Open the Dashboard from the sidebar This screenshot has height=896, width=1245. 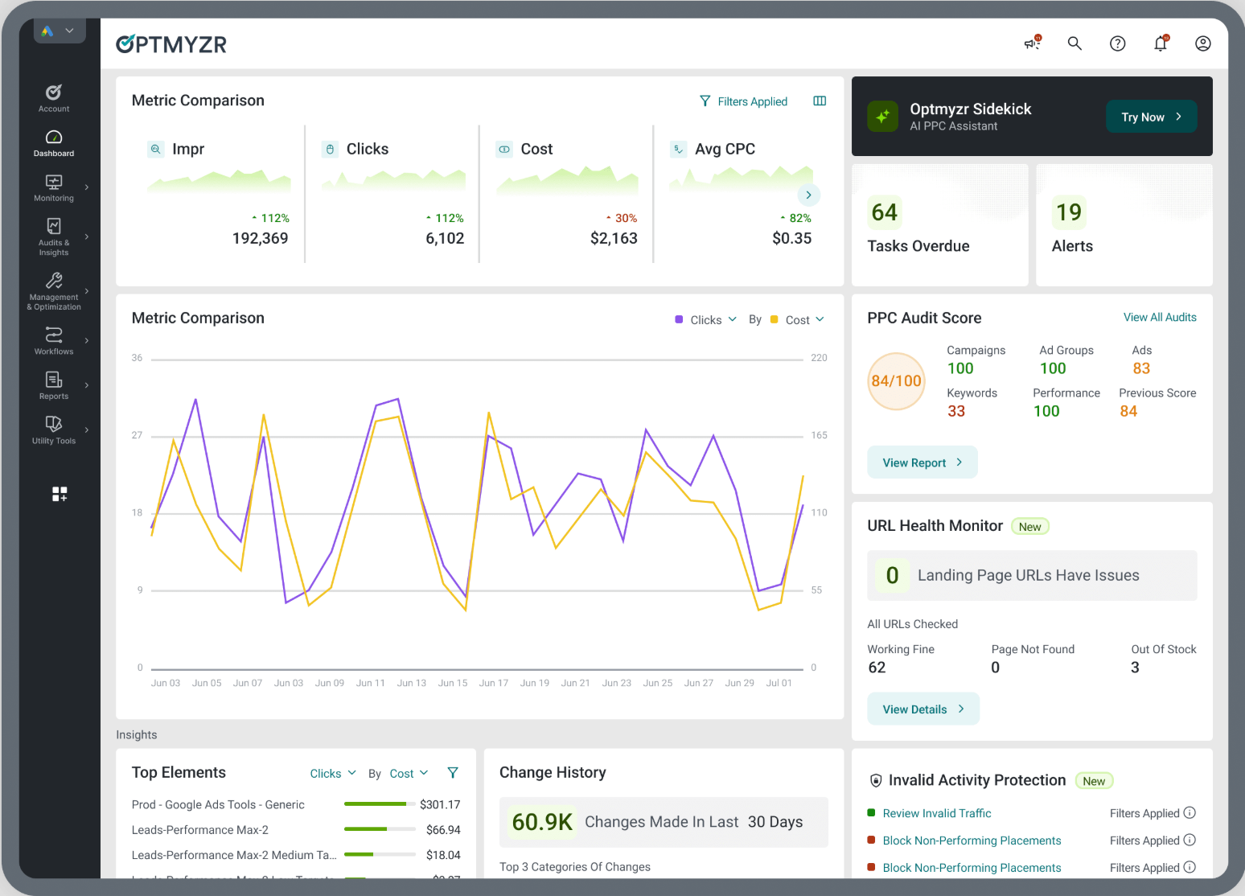[53, 142]
